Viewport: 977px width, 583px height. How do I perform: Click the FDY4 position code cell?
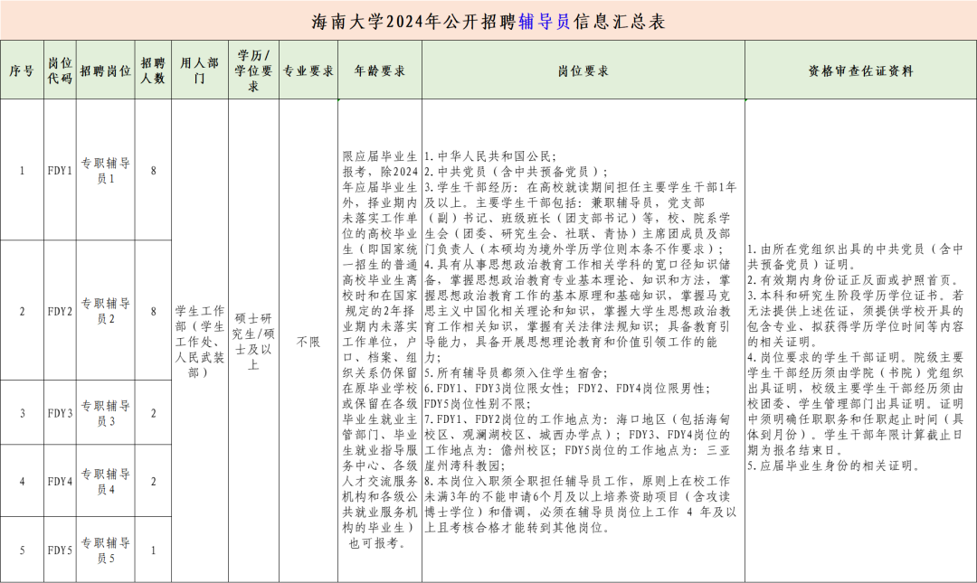pos(61,481)
